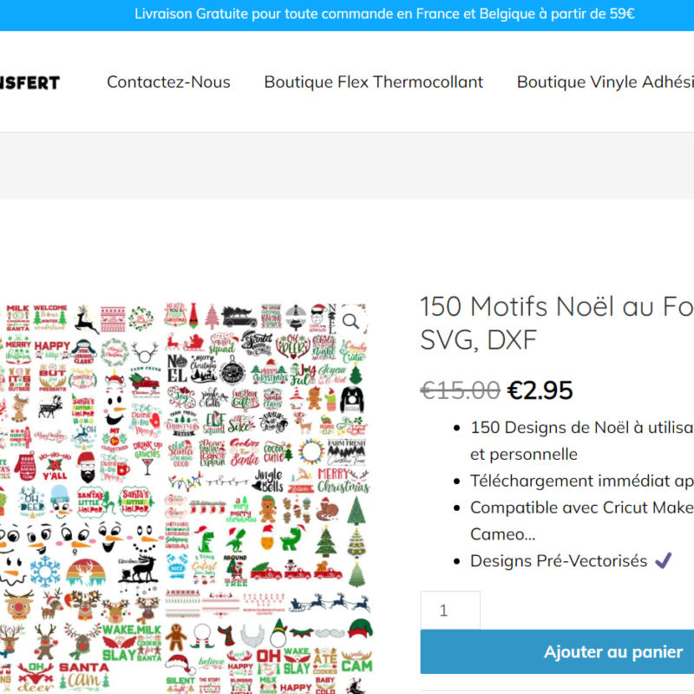The width and height of the screenshot is (694, 694).
Task: Click the purple checkmark beside Designs Pré-Vectorisés
Action: (663, 560)
